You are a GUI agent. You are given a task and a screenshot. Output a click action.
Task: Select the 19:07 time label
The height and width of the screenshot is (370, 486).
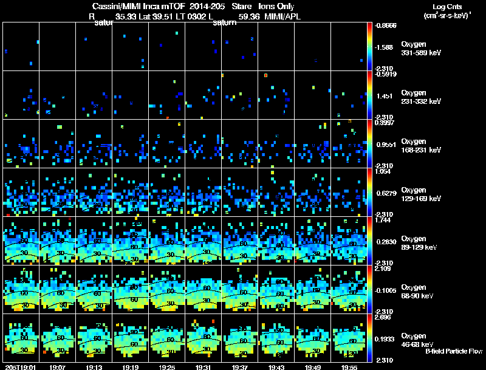(x=58, y=367)
